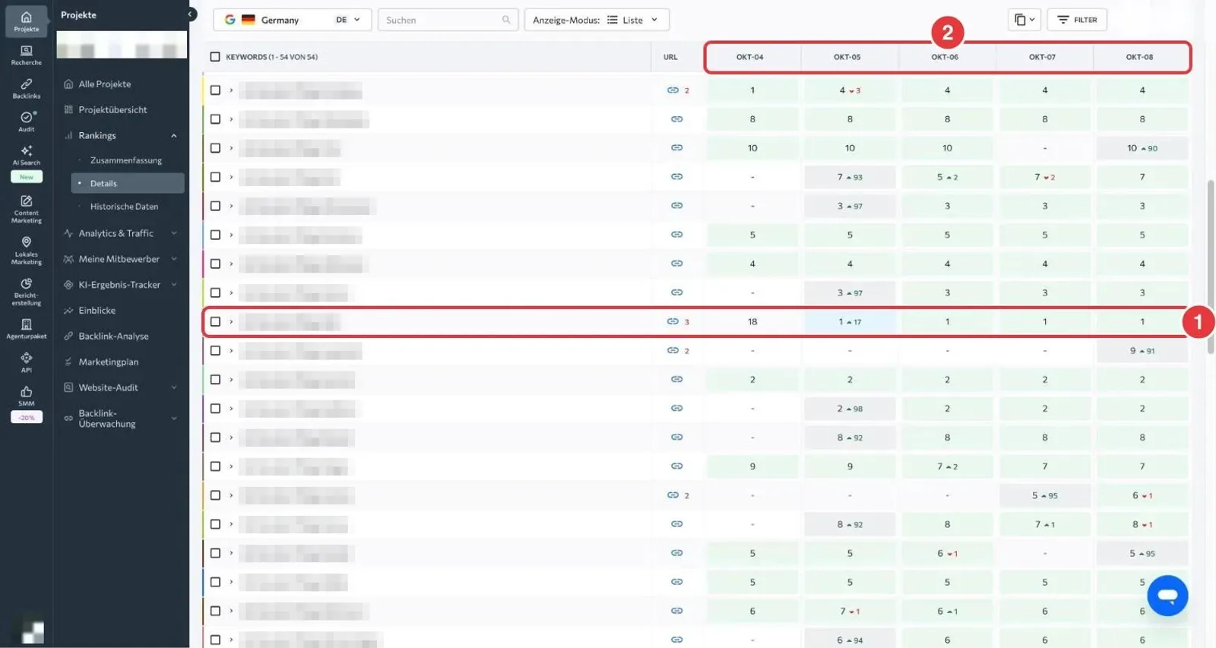Image resolution: width=1216 pixels, height=648 pixels.
Task: Tick checkbox of row ranked 6 on OKT-04
Action: [215, 611]
